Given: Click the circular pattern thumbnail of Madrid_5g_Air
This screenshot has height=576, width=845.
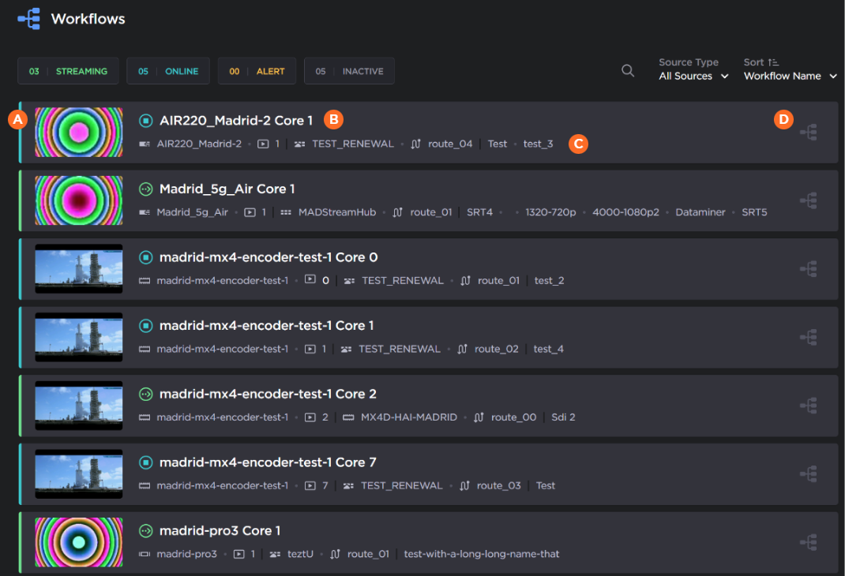Looking at the screenshot, I should pyautogui.click(x=79, y=200).
